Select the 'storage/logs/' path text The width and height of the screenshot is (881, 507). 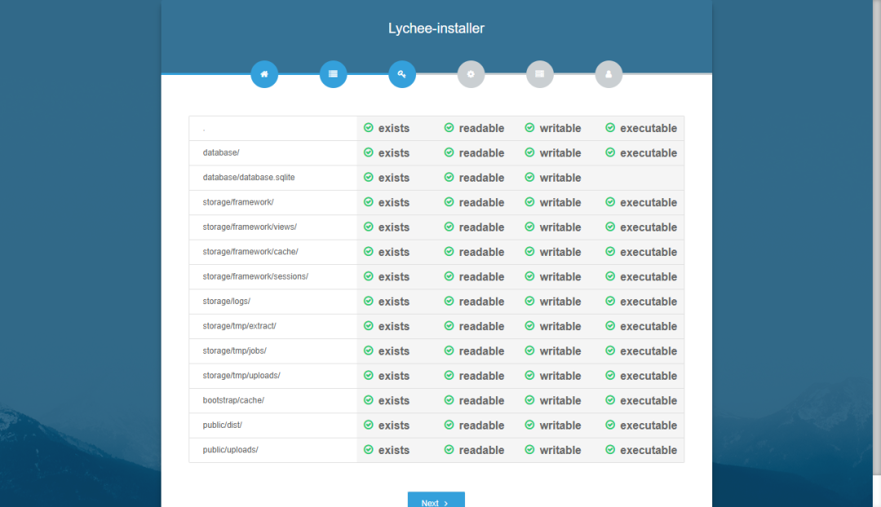[x=227, y=301]
